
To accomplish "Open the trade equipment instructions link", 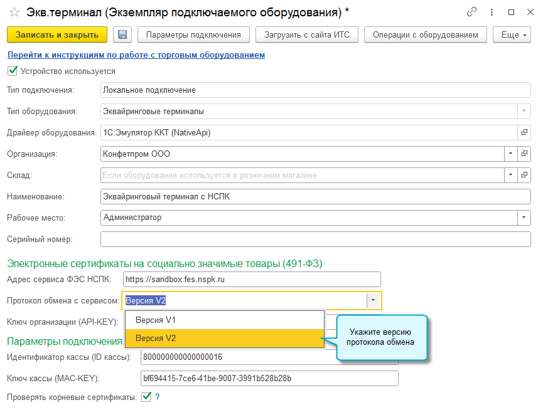I will click(x=136, y=55).
